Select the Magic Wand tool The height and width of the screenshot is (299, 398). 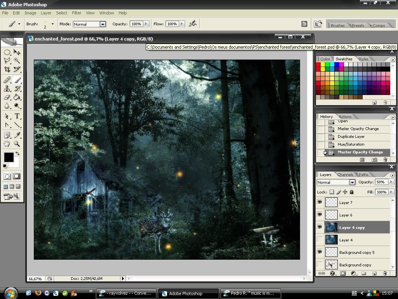tap(17, 60)
